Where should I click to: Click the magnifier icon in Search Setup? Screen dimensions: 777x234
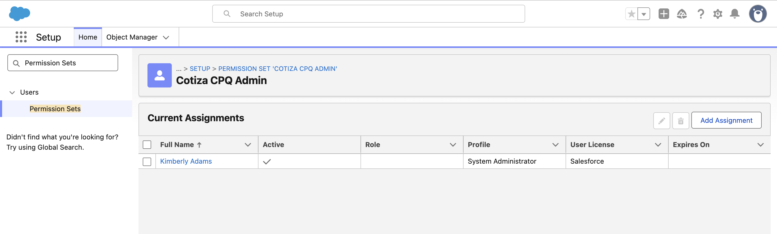227,14
